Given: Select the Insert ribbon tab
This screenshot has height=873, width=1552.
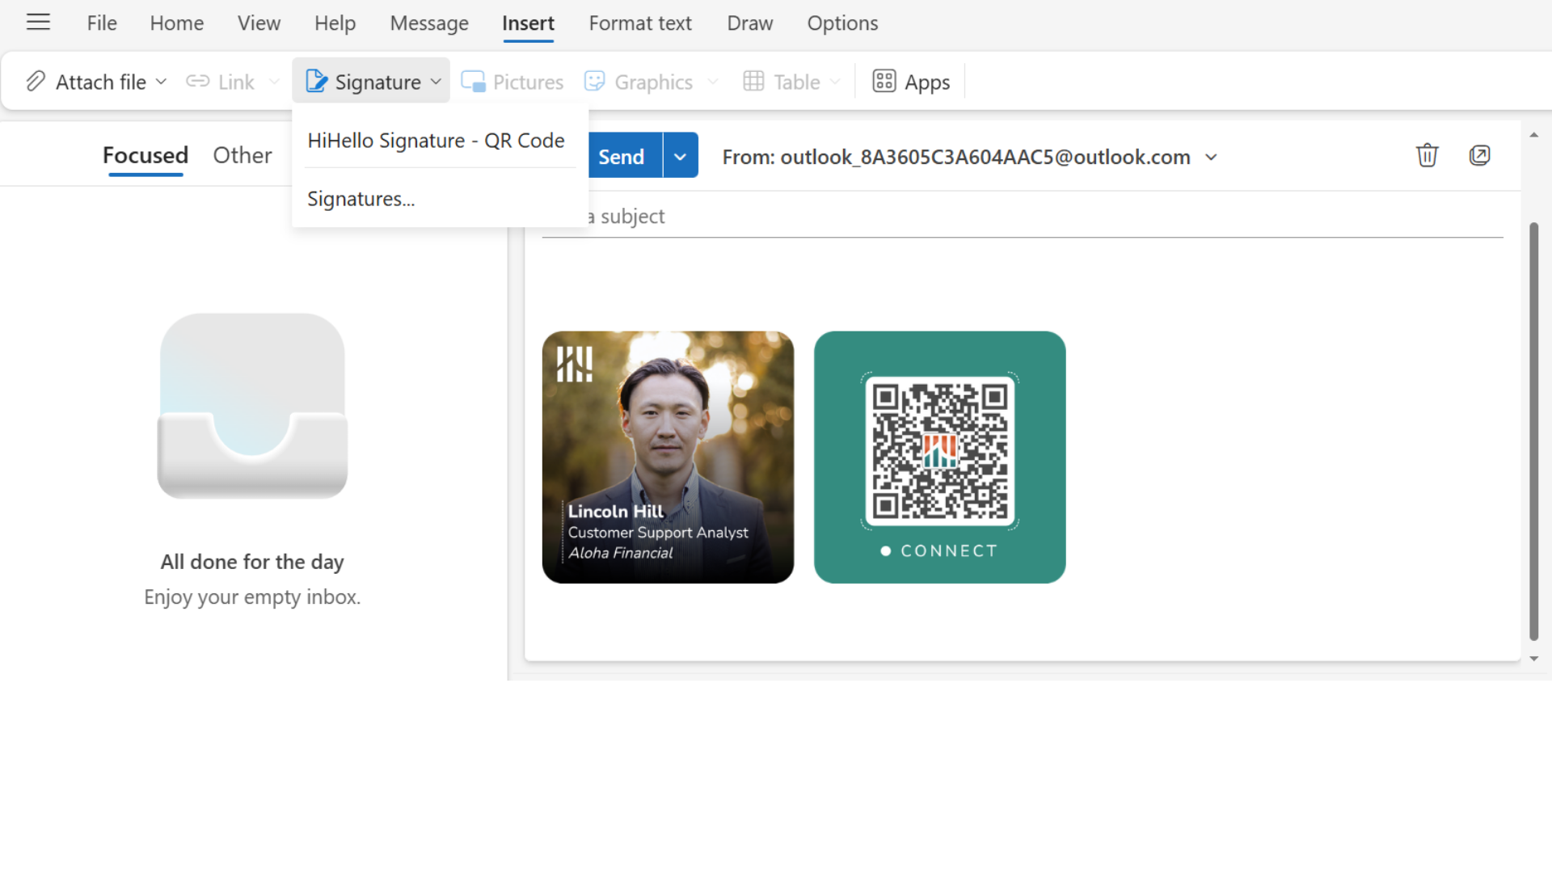Looking at the screenshot, I should [528, 23].
